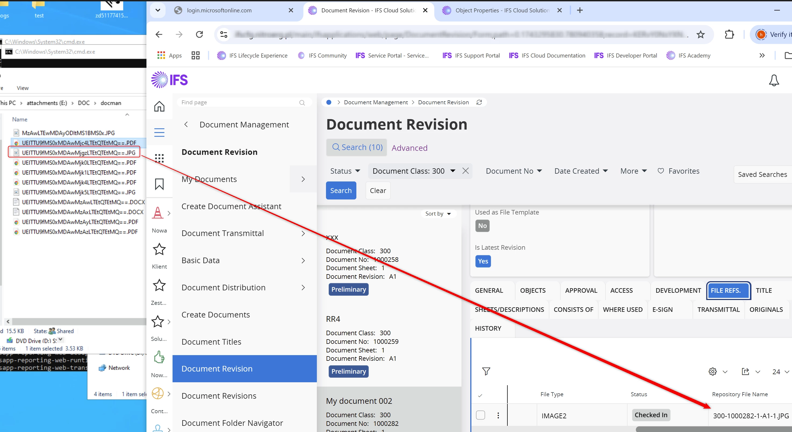Click the export icon above file table

[x=745, y=372]
